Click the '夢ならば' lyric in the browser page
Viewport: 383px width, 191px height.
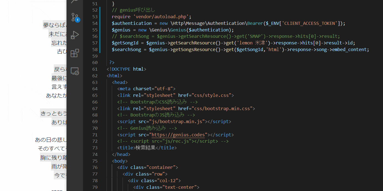pos(55,25)
